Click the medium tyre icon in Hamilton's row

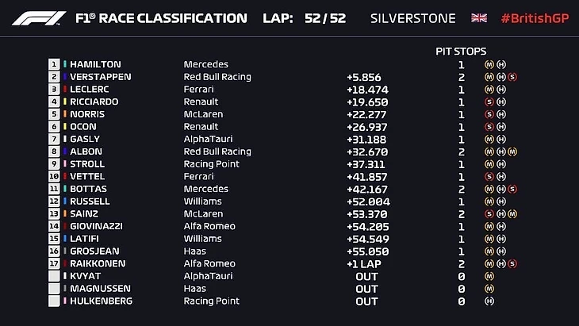(x=489, y=64)
